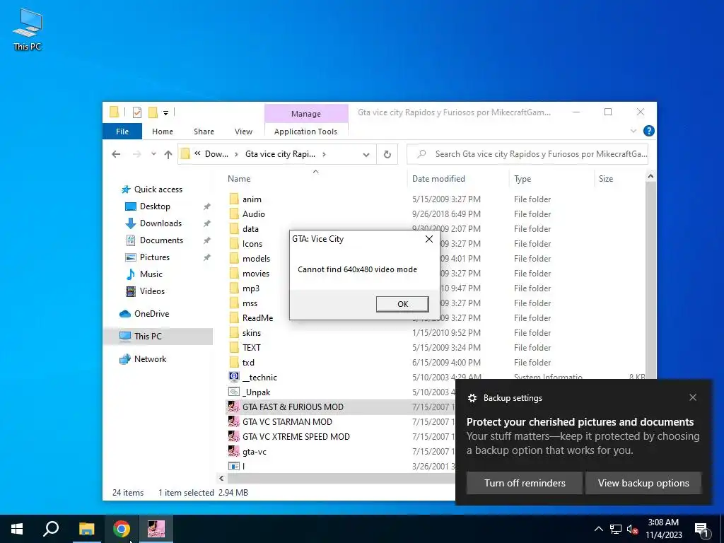Click View backup options button
Screen dimensions: 724x543
[643, 483]
